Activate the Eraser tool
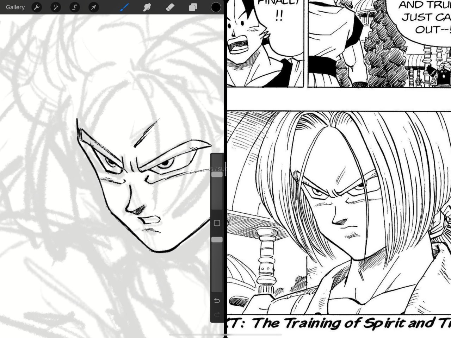 (x=170, y=7)
